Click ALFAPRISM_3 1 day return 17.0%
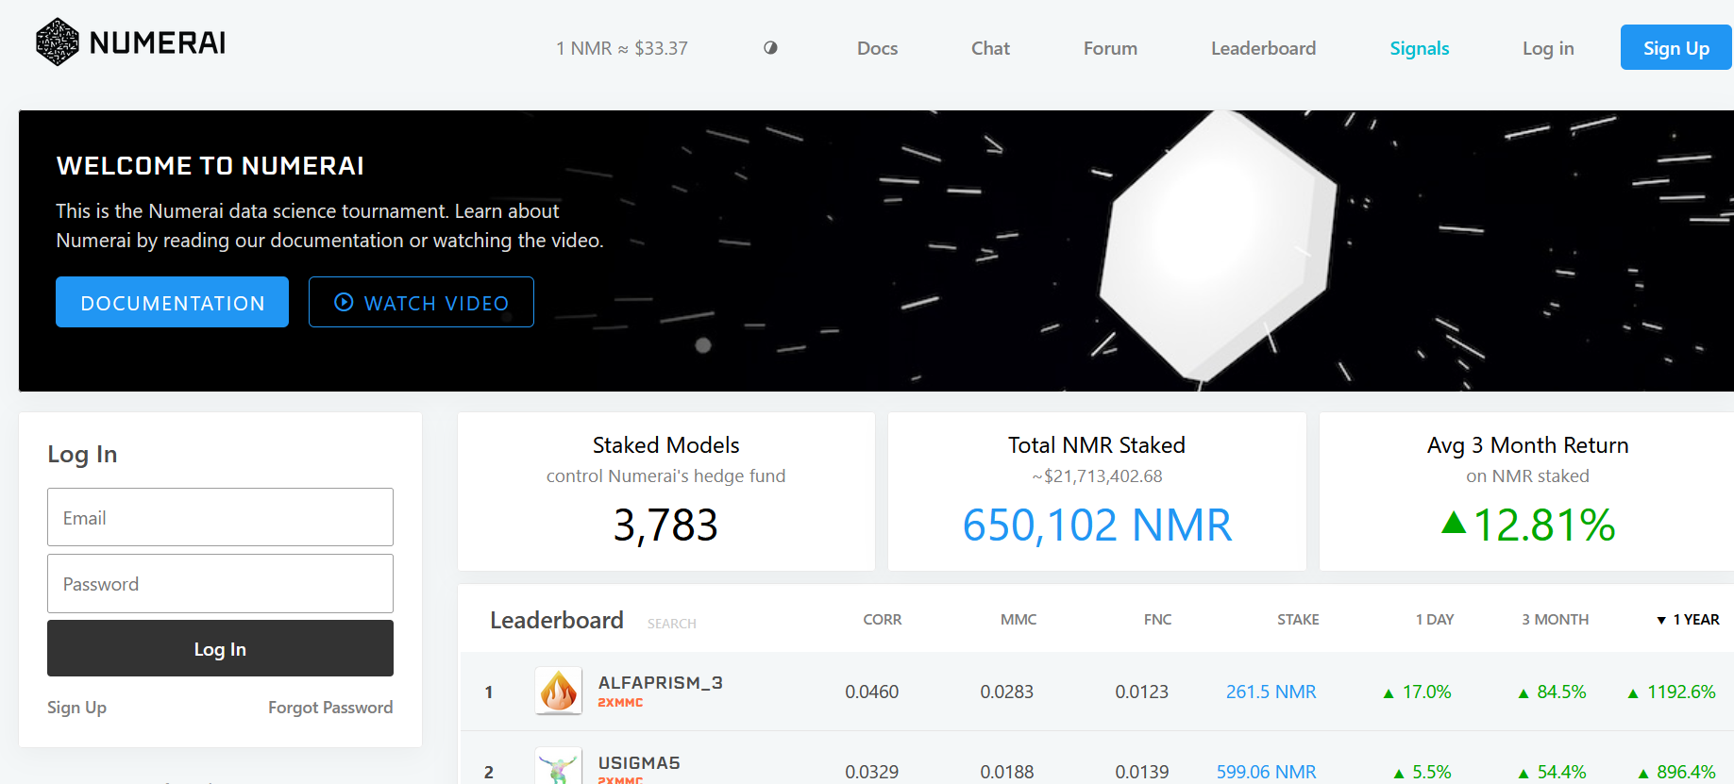Screen dimensions: 1734x784 pos(1417,692)
